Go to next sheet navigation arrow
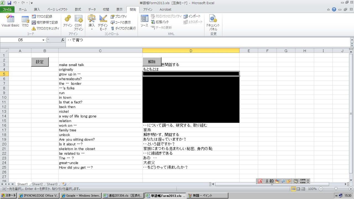Screen dimensions: 354x199 point(9,184)
